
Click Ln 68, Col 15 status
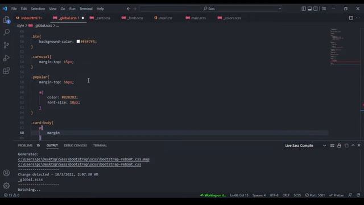(x=239, y=195)
